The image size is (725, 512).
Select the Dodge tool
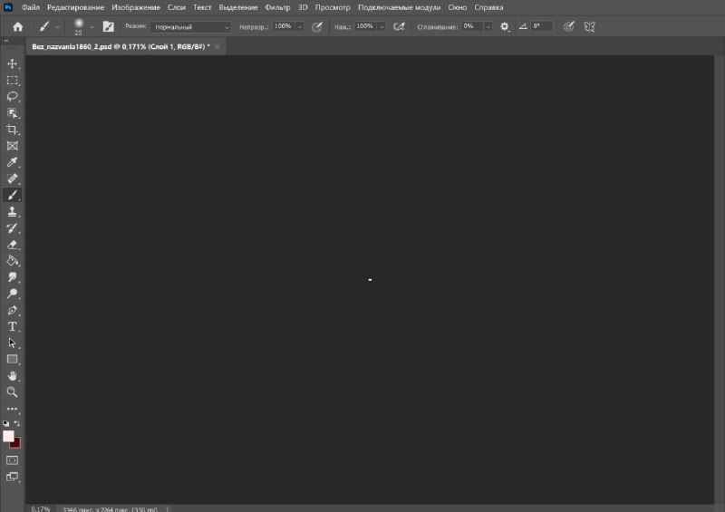click(13, 294)
